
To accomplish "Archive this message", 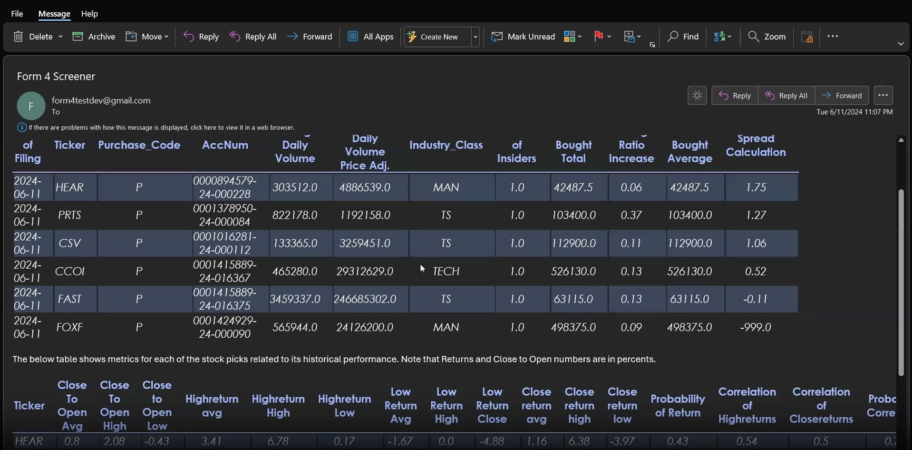I will point(94,37).
